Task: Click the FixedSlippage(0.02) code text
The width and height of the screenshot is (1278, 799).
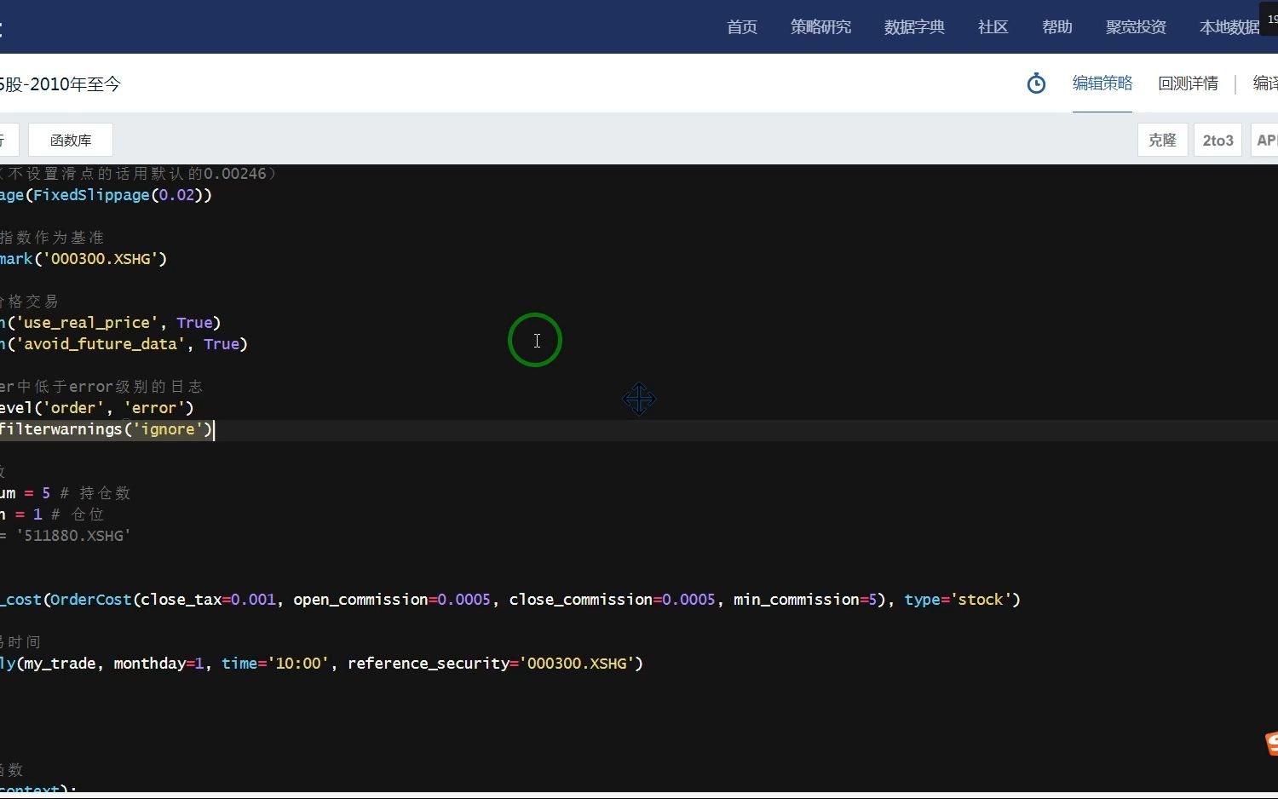Action: pos(118,195)
